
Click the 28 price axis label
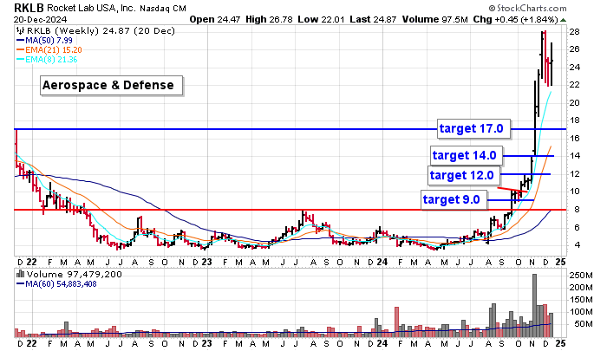click(x=574, y=32)
